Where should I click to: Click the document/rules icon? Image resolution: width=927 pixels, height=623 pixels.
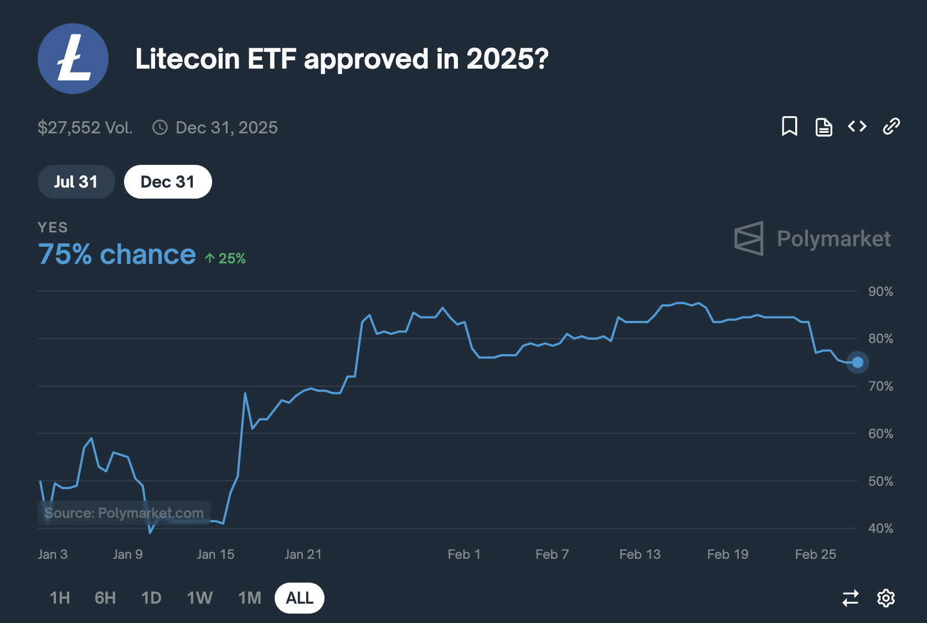(823, 127)
